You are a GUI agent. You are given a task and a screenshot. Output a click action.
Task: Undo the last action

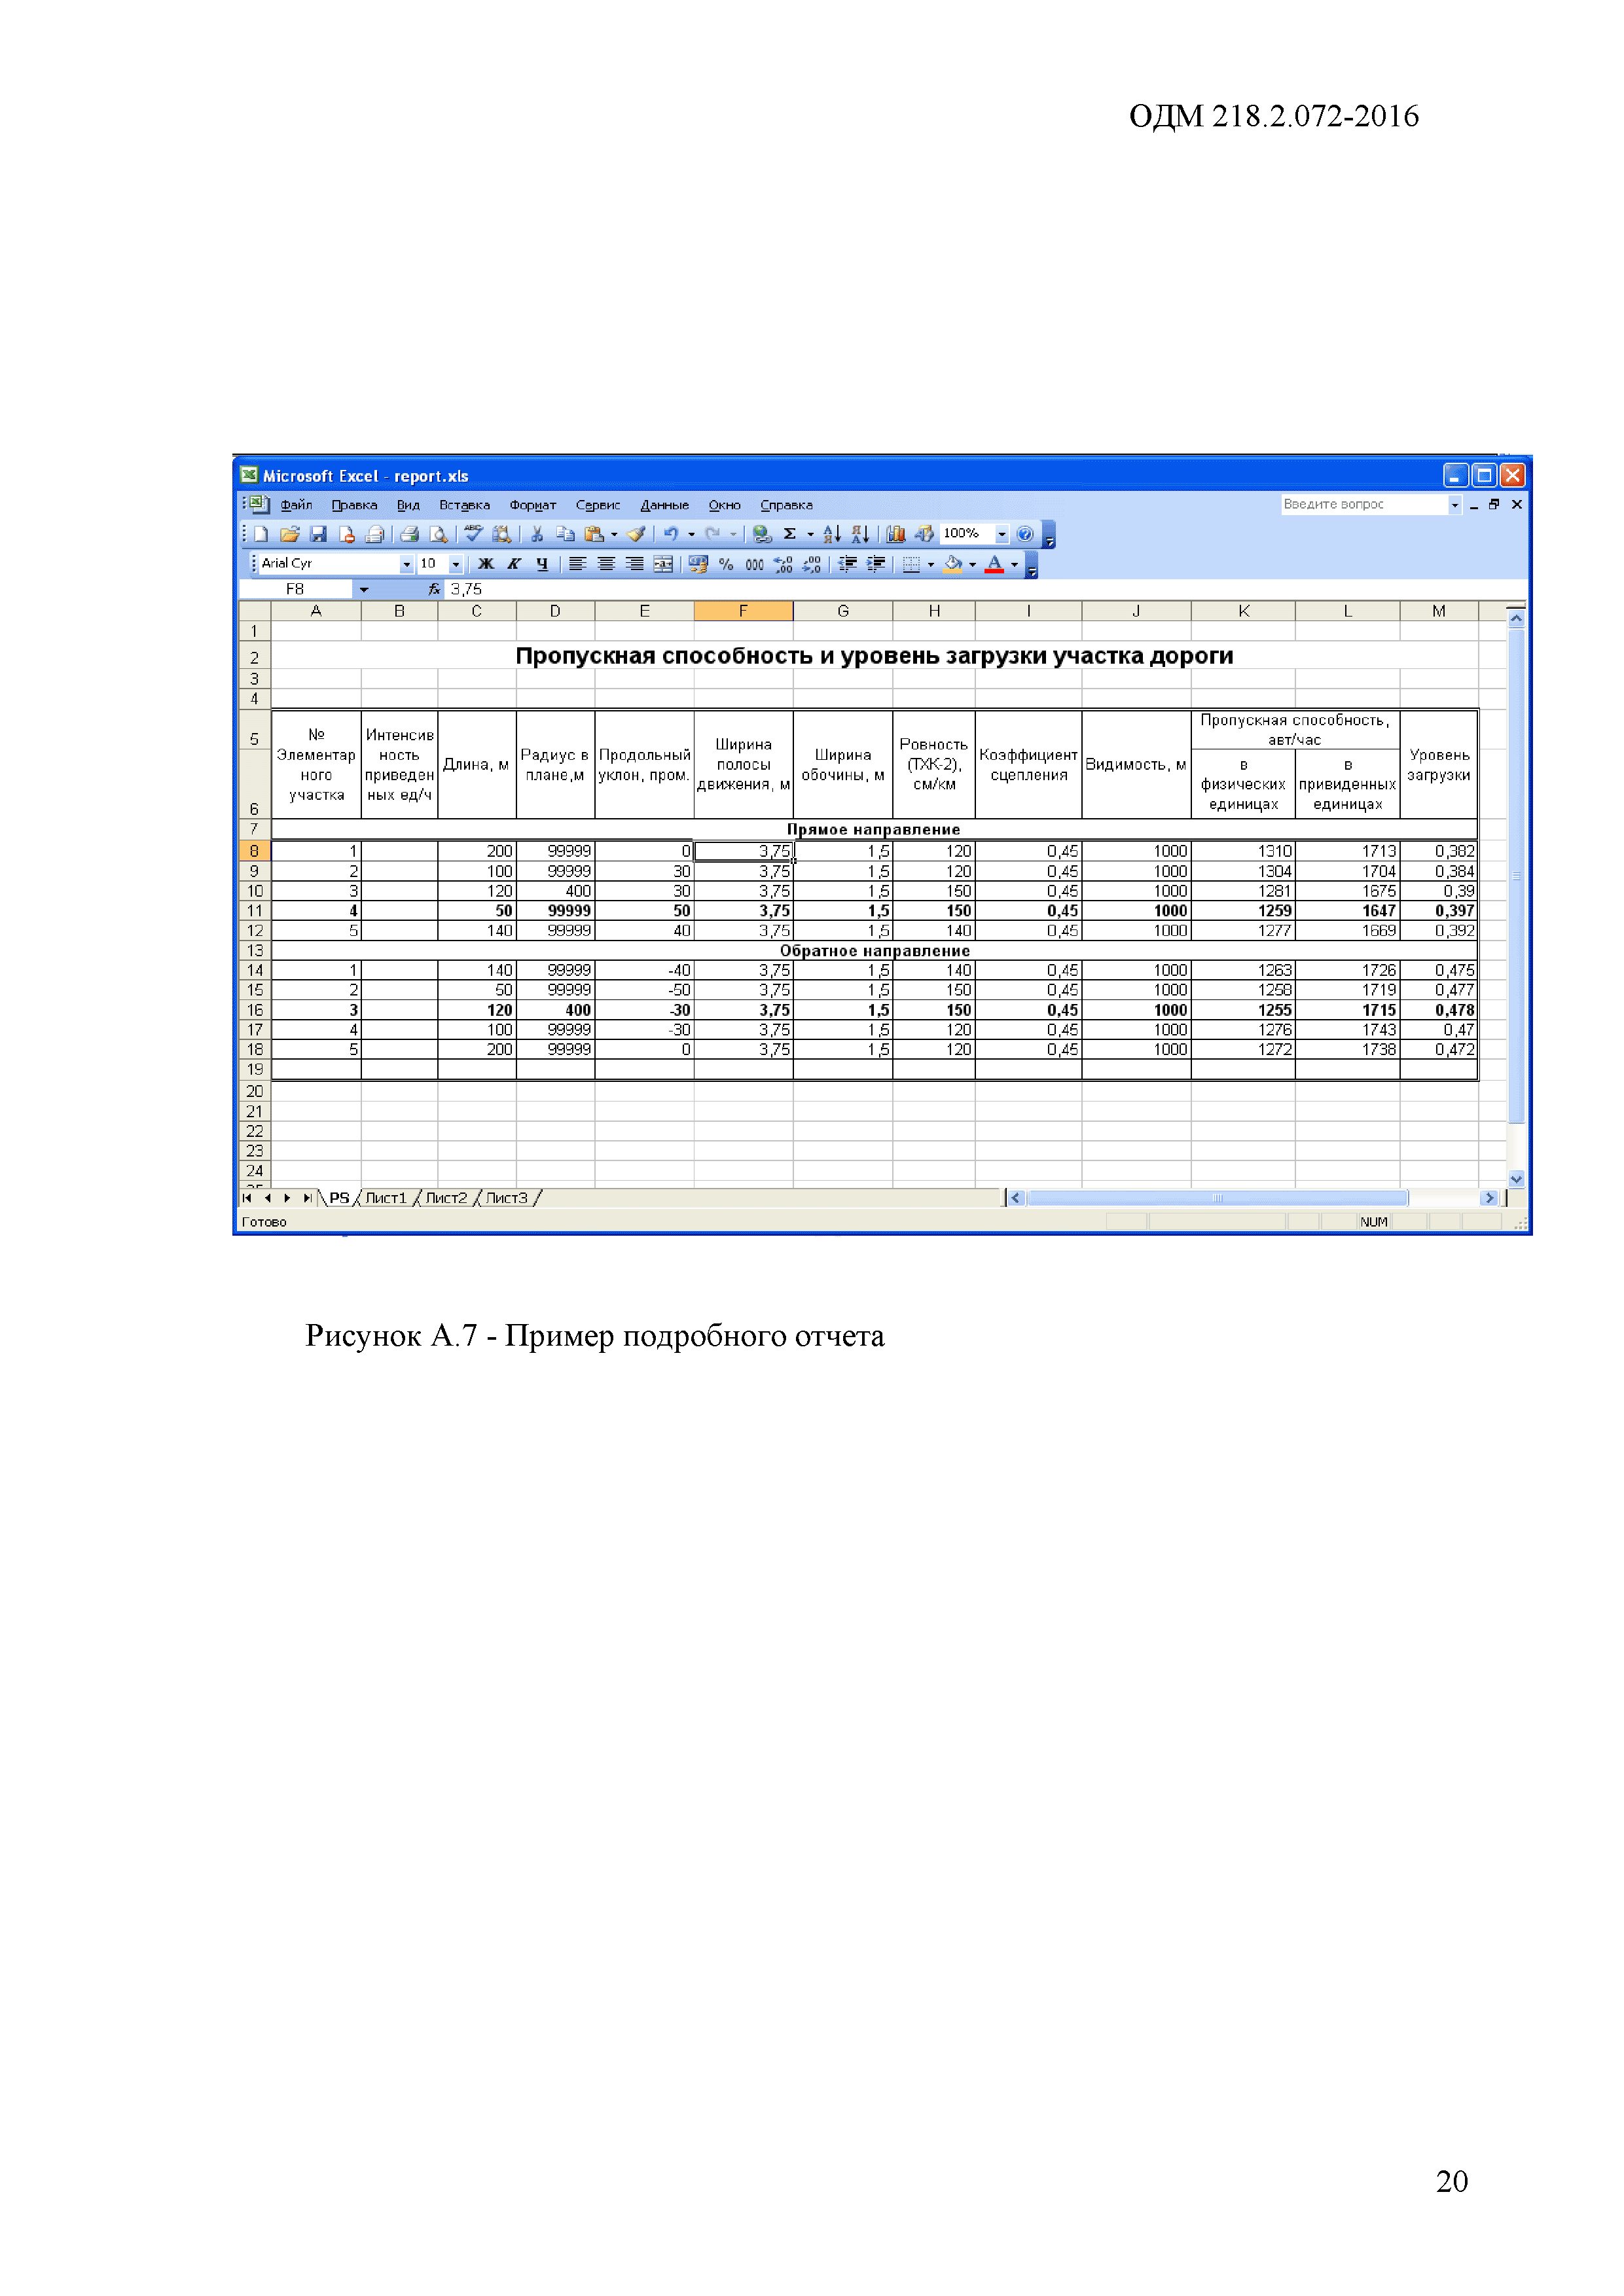click(671, 534)
